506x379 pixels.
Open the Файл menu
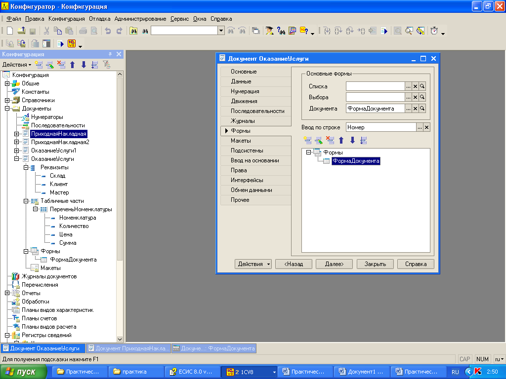point(14,19)
